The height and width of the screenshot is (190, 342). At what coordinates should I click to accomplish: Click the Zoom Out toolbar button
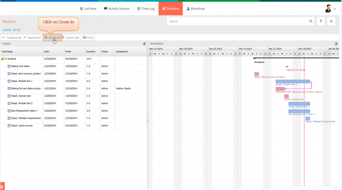[x=71, y=37]
